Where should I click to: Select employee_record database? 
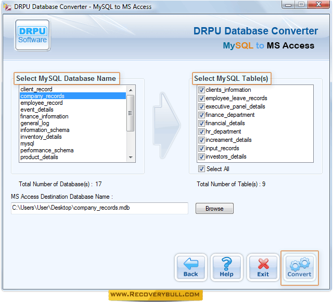click(73, 103)
